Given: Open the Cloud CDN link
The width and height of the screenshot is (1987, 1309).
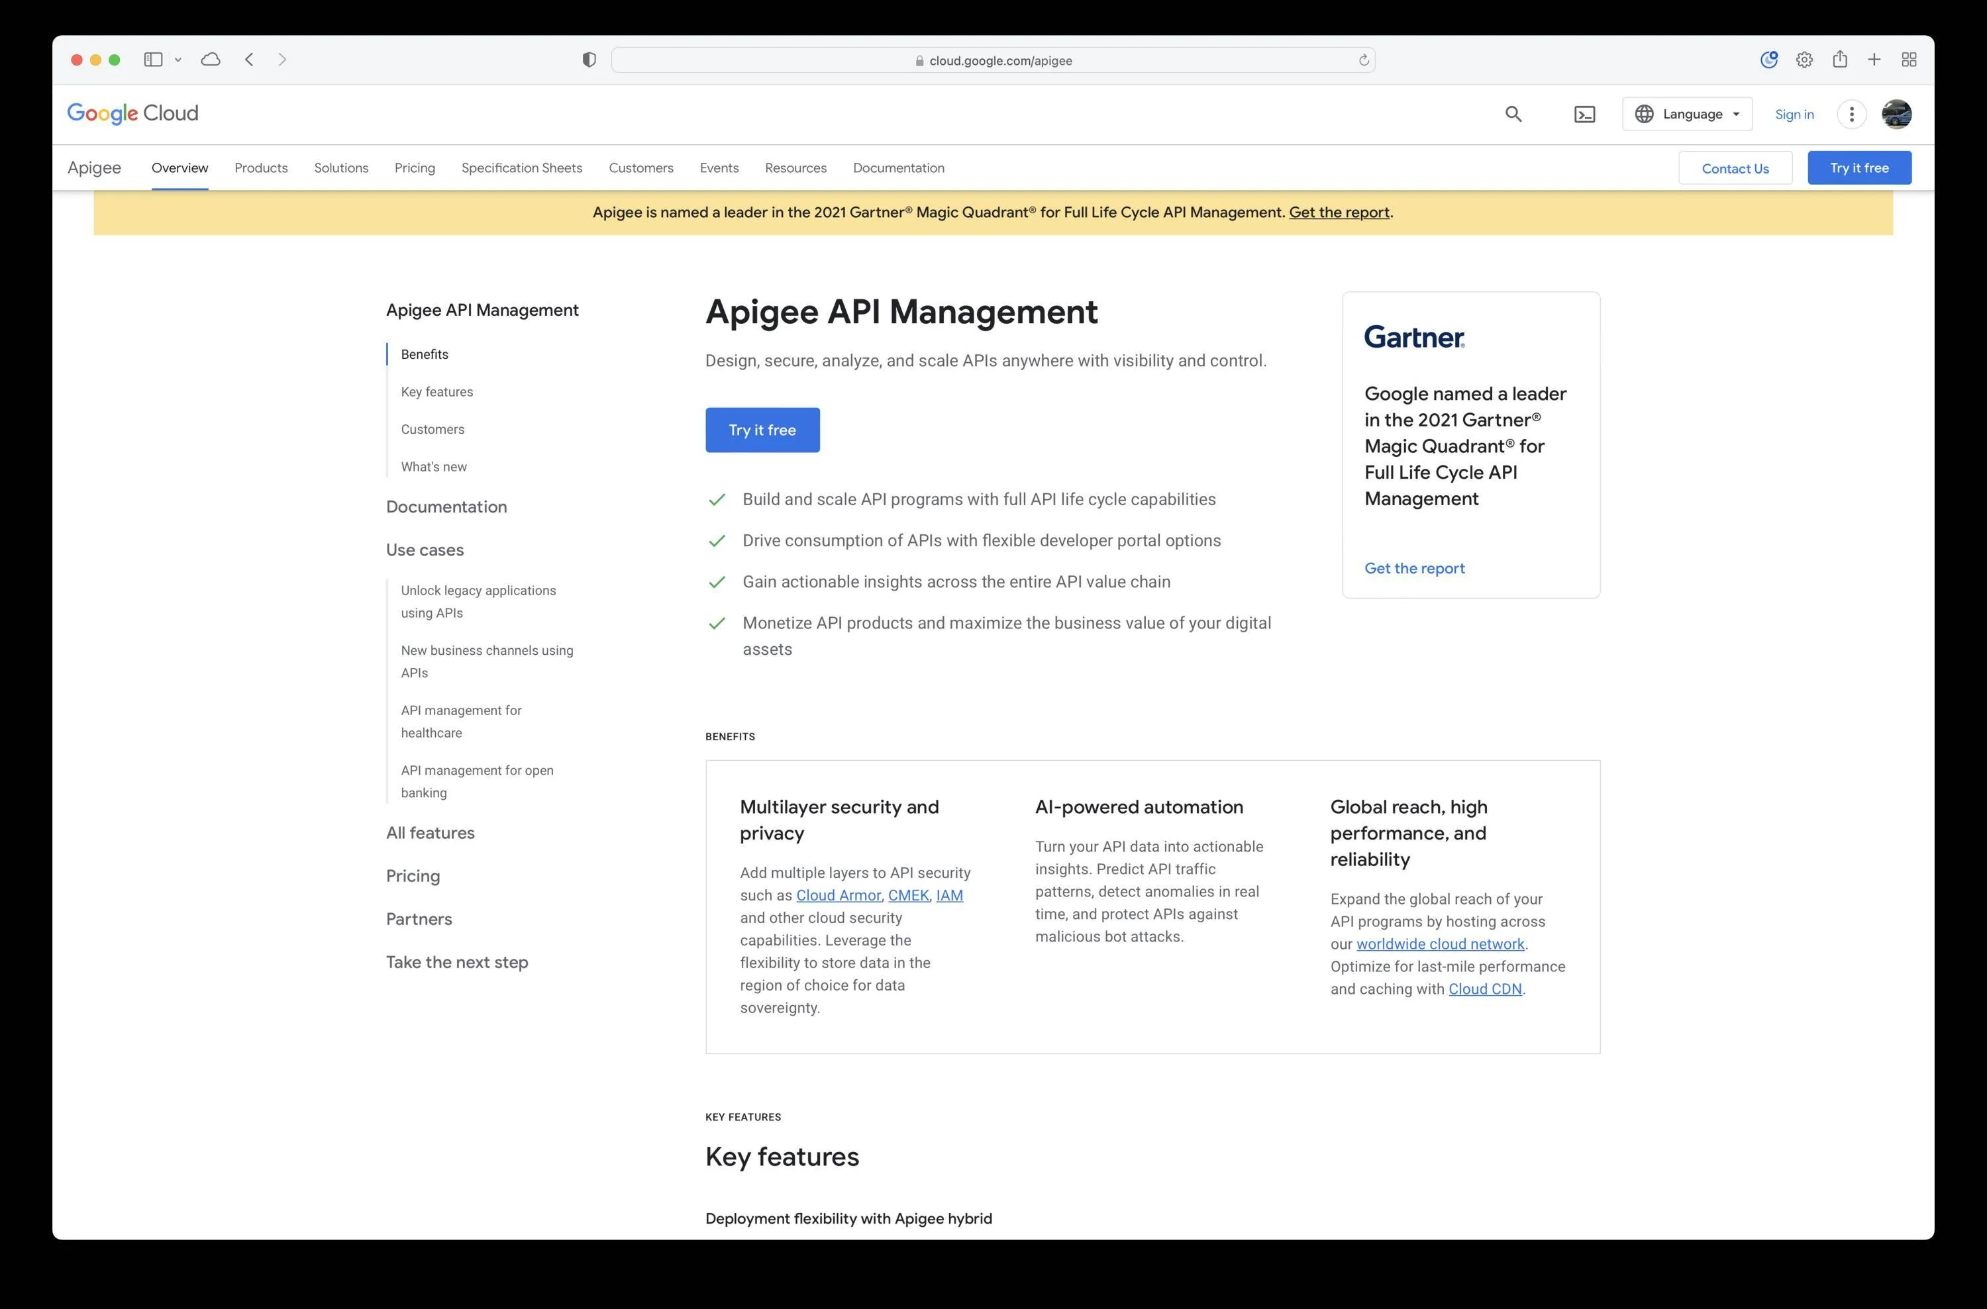Looking at the screenshot, I should coord(1484,989).
